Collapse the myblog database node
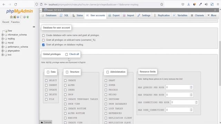 click(2, 39)
